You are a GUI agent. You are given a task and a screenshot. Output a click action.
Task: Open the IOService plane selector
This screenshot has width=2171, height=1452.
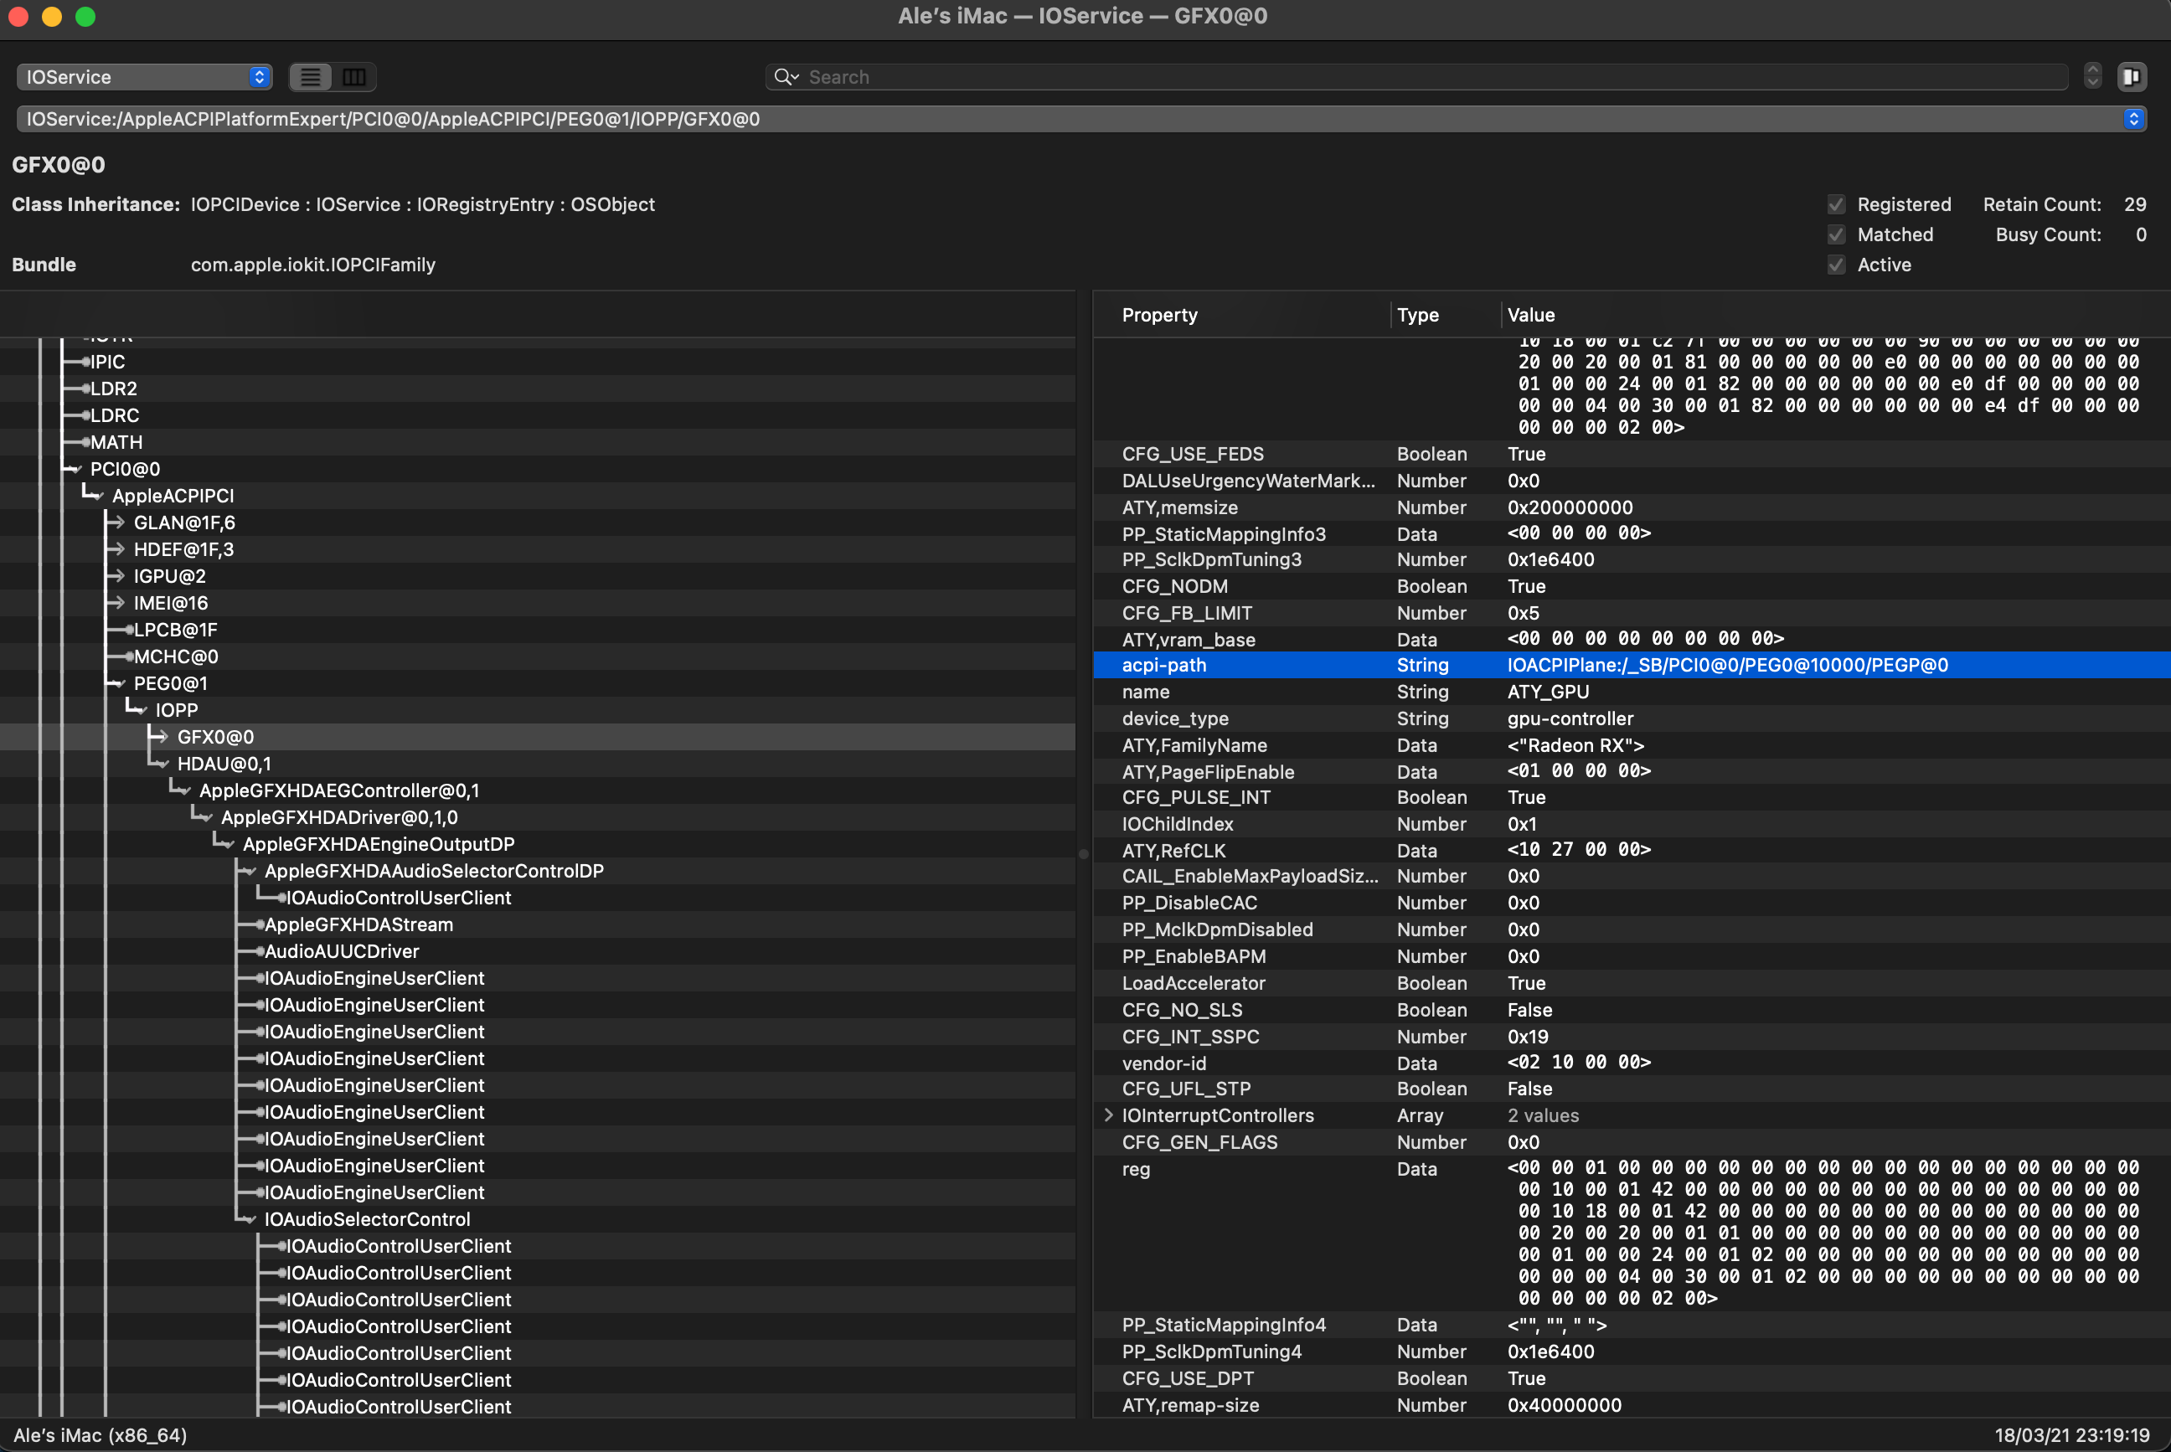145,77
